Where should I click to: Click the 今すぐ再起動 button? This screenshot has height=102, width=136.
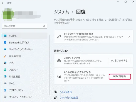point(120,77)
